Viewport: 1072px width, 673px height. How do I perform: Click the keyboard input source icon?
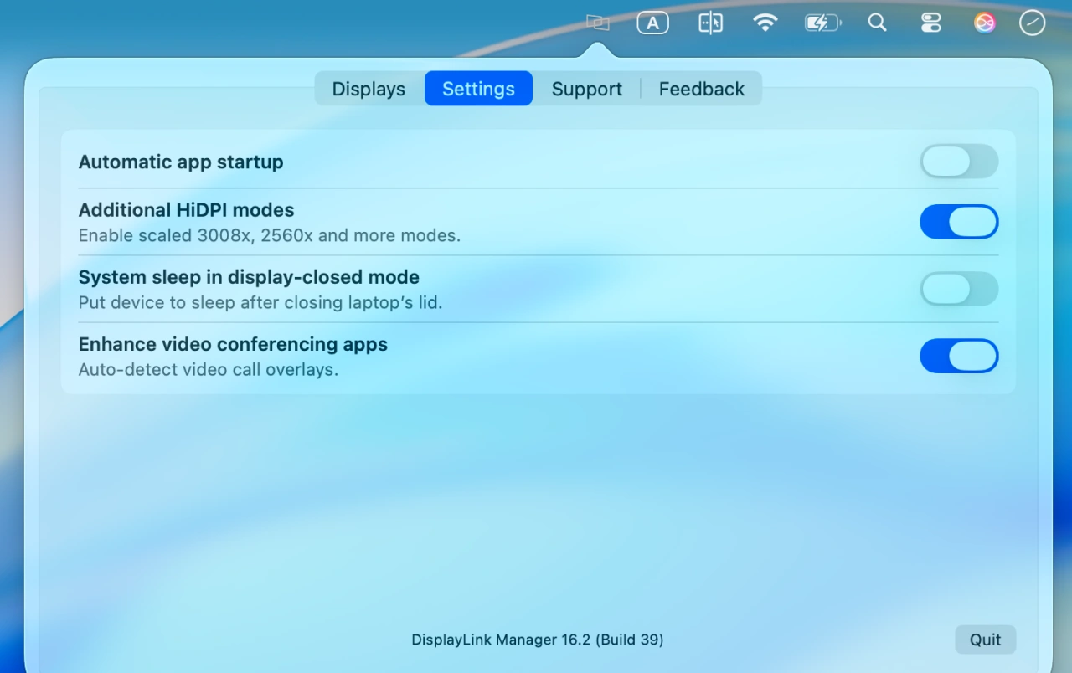(653, 23)
